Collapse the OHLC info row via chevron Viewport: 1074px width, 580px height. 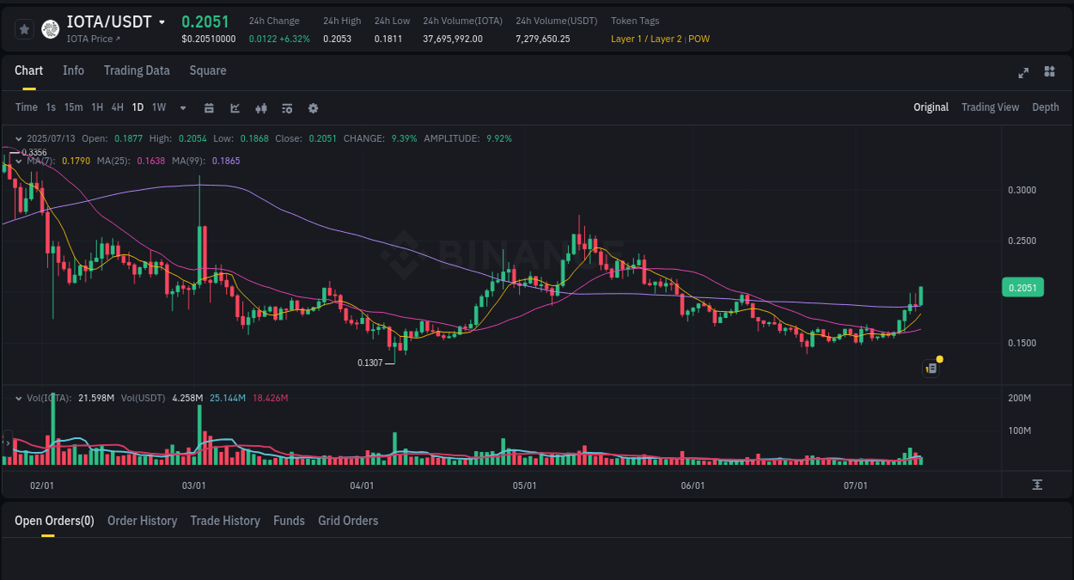tap(18, 137)
